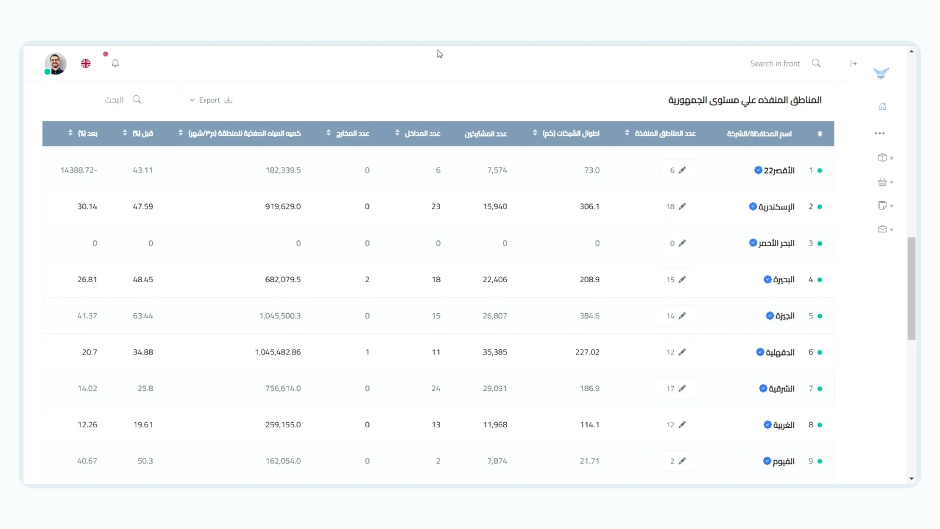Click the top search magnifier icon
The height and width of the screenshot is (529, 940).
pyautogui.click(x=816, y=63)
